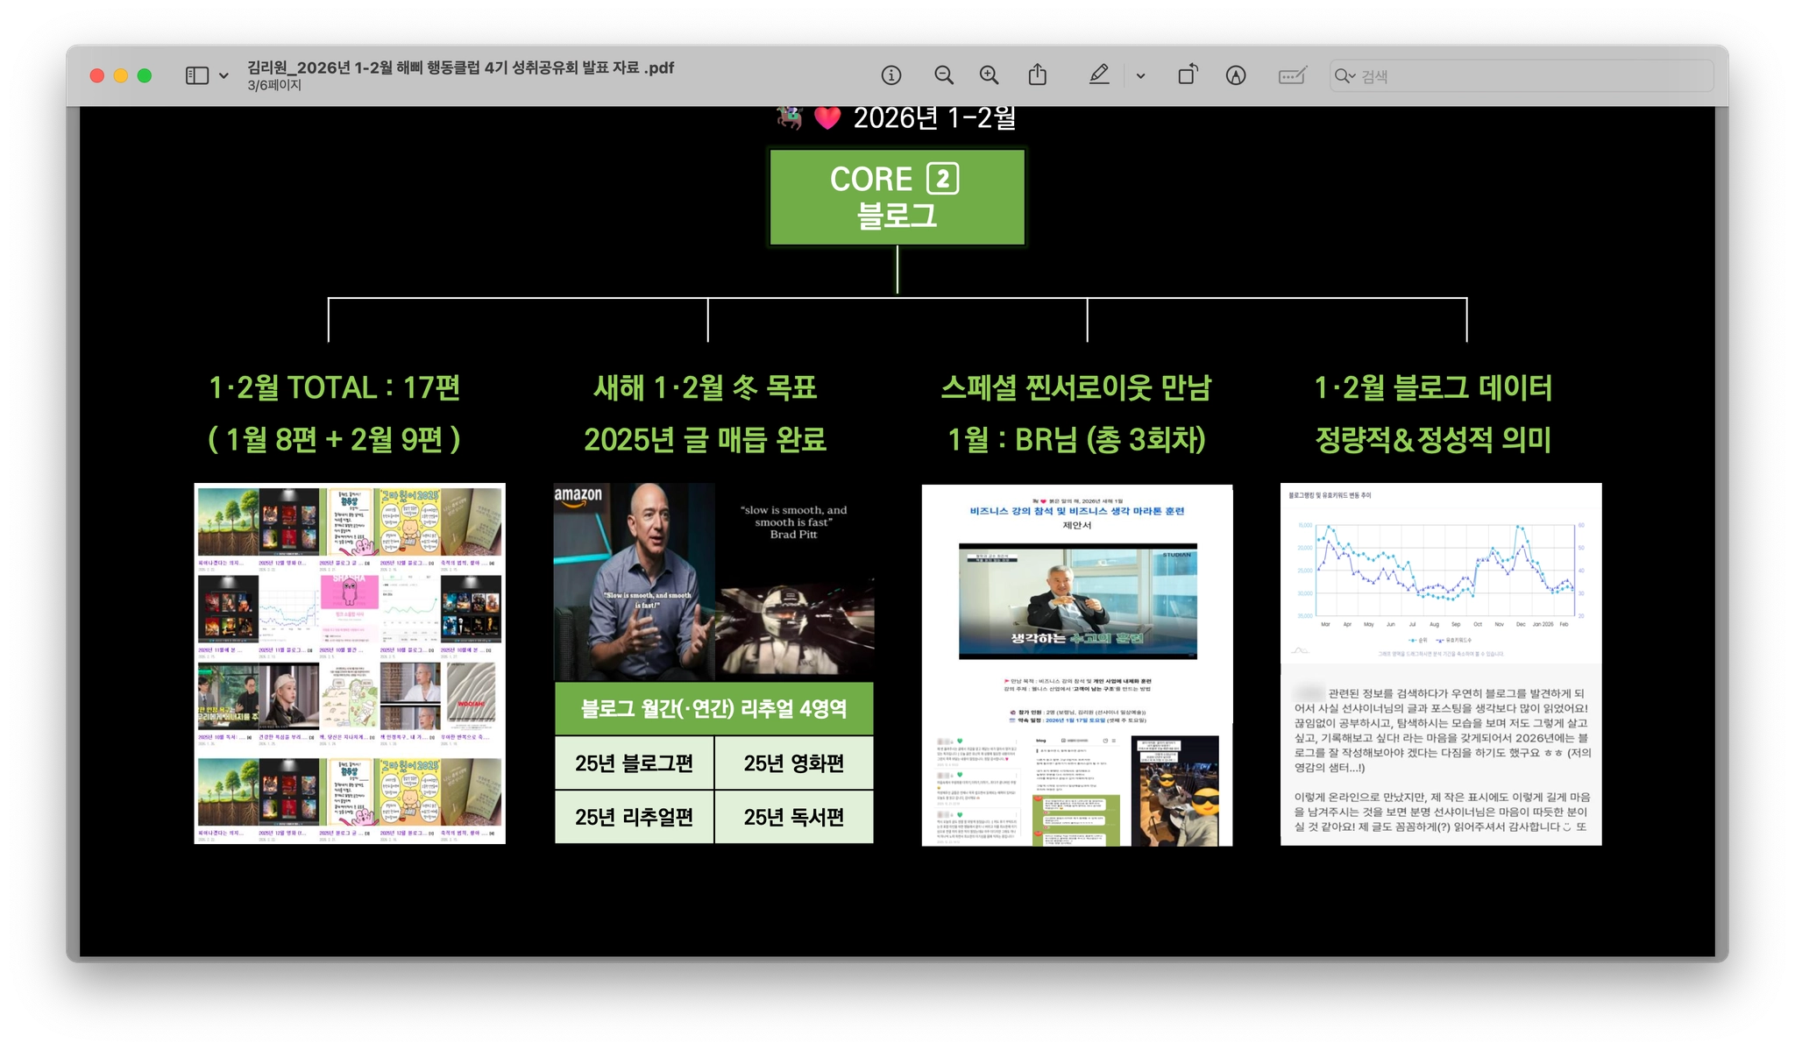Click the PDF file title text
Viewport: 1795px width, 1050px height.
pos(460,67)
